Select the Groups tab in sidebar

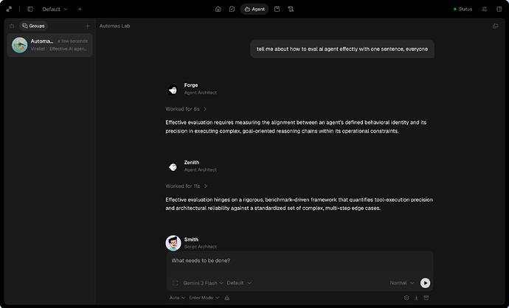[33, 26]
